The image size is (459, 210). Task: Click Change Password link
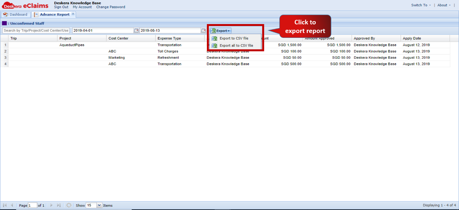111,7
